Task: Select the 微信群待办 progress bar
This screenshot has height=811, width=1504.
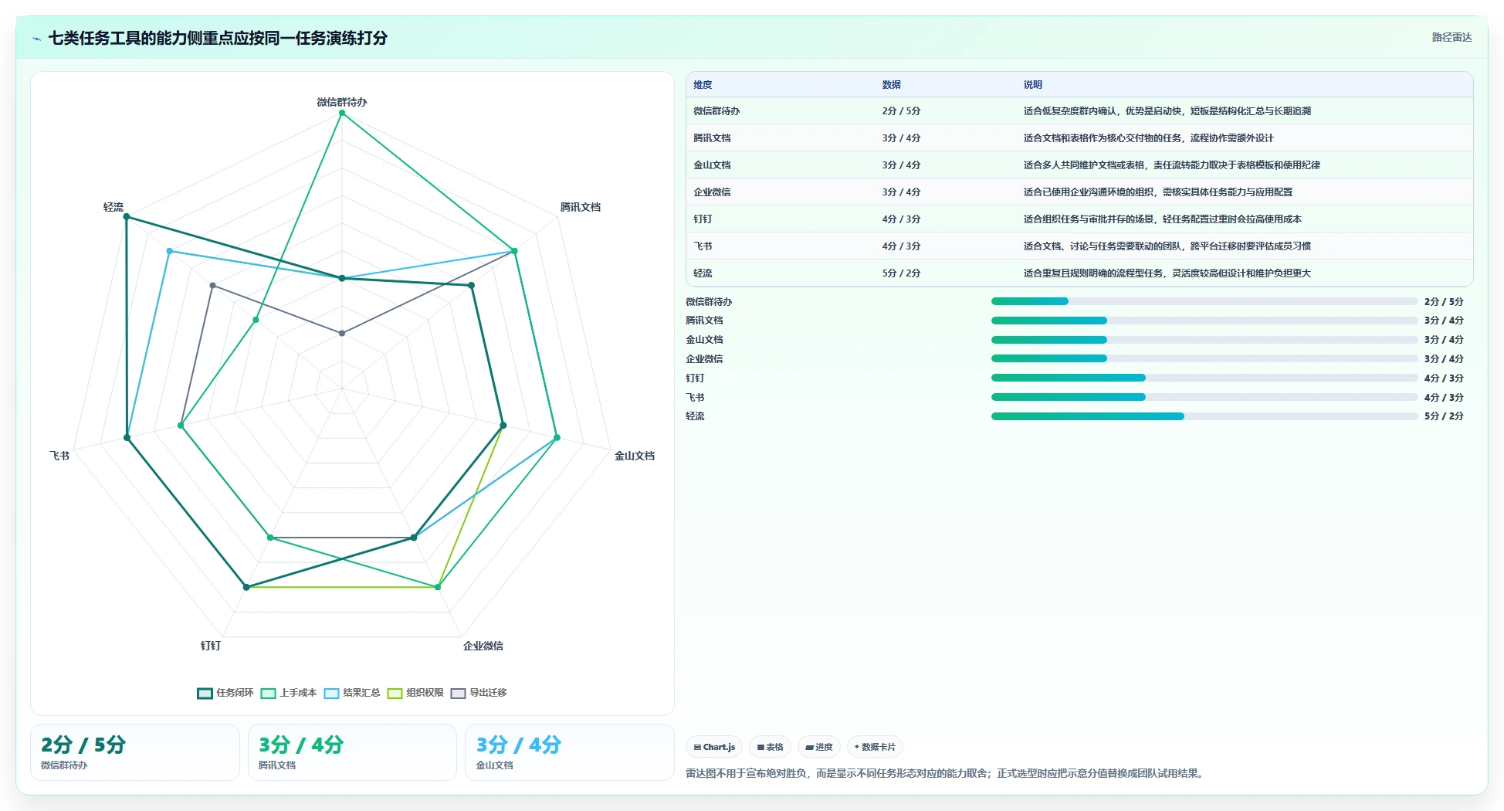Action: [x=1204, y=301]
